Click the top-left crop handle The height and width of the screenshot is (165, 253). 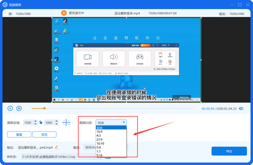point(52,18)
